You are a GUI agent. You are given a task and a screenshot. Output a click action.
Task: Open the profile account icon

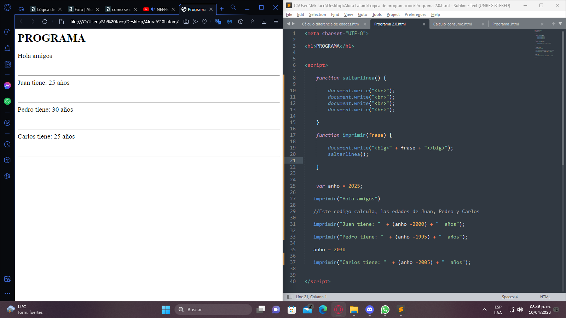point(253,22)
